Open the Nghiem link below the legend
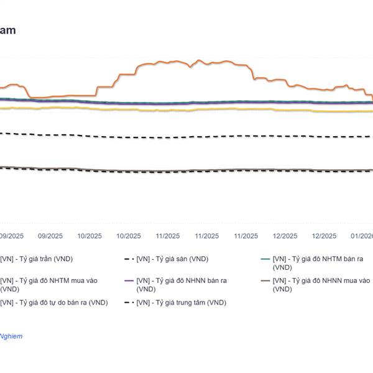 pos(11,336)
